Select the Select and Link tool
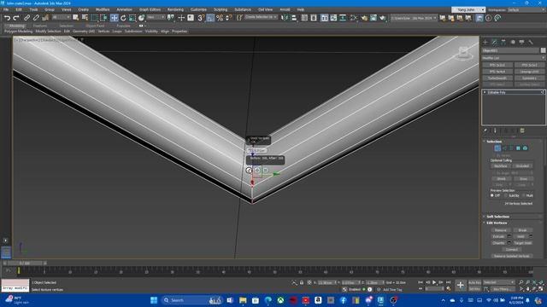 pos(26,18)
